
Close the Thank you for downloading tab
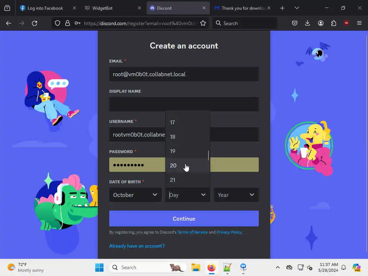pos(269,8)
